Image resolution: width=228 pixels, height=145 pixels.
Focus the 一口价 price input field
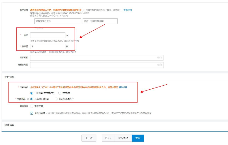[x=48, y=35]
